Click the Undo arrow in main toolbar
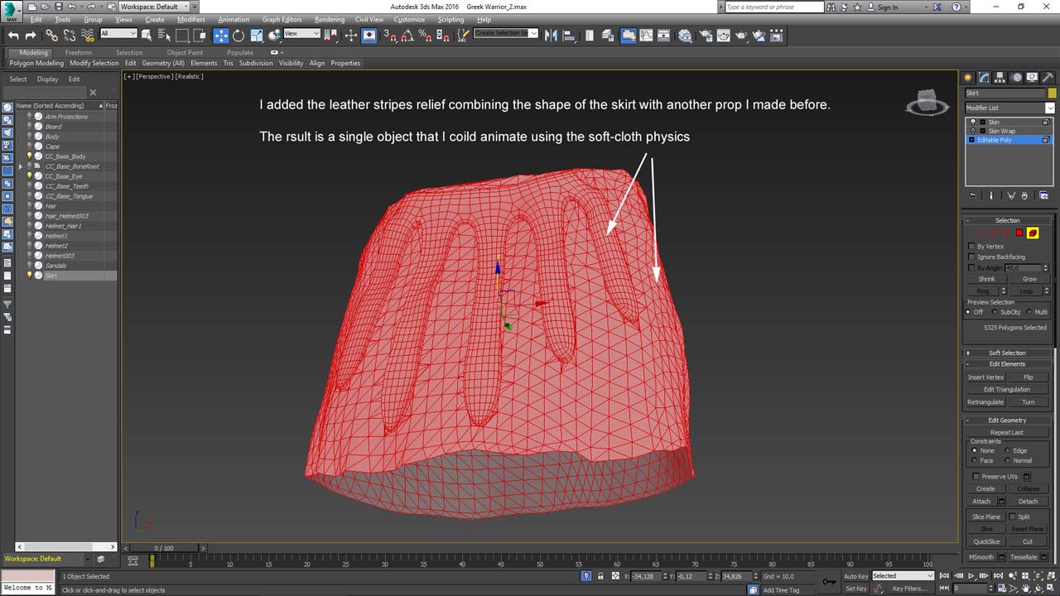Screen dimensions: 1060x596 point(13,36)
